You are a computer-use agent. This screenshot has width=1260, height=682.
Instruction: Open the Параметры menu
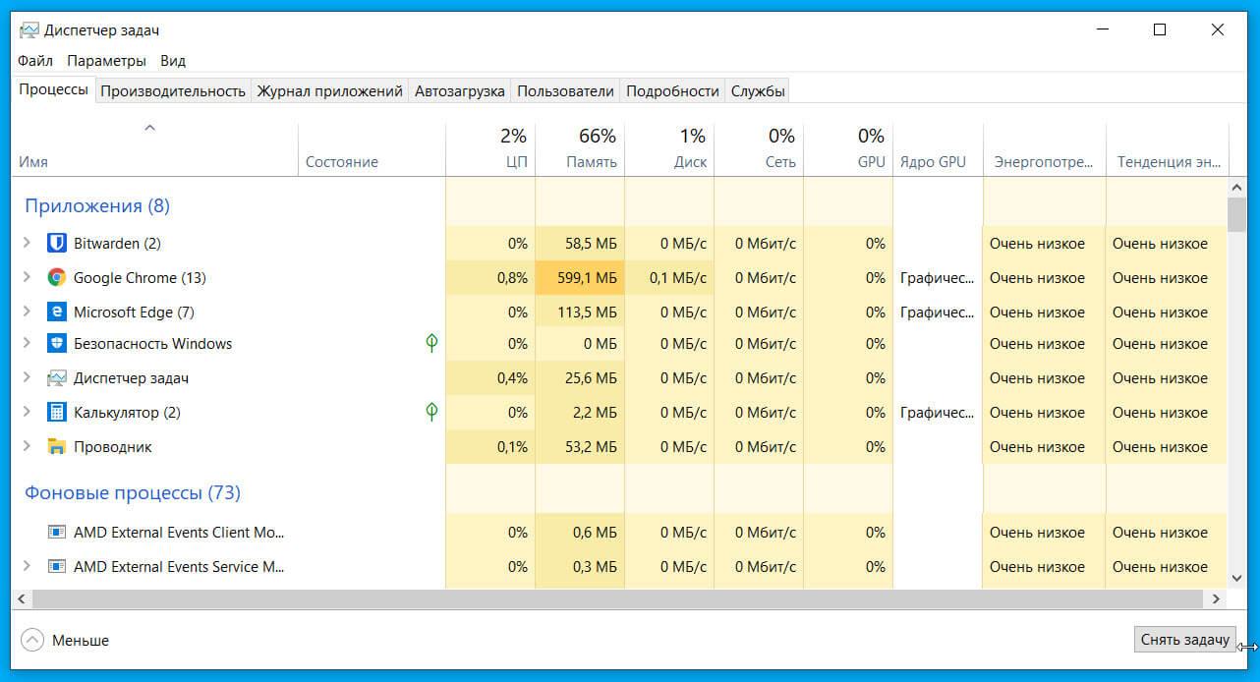107,60
